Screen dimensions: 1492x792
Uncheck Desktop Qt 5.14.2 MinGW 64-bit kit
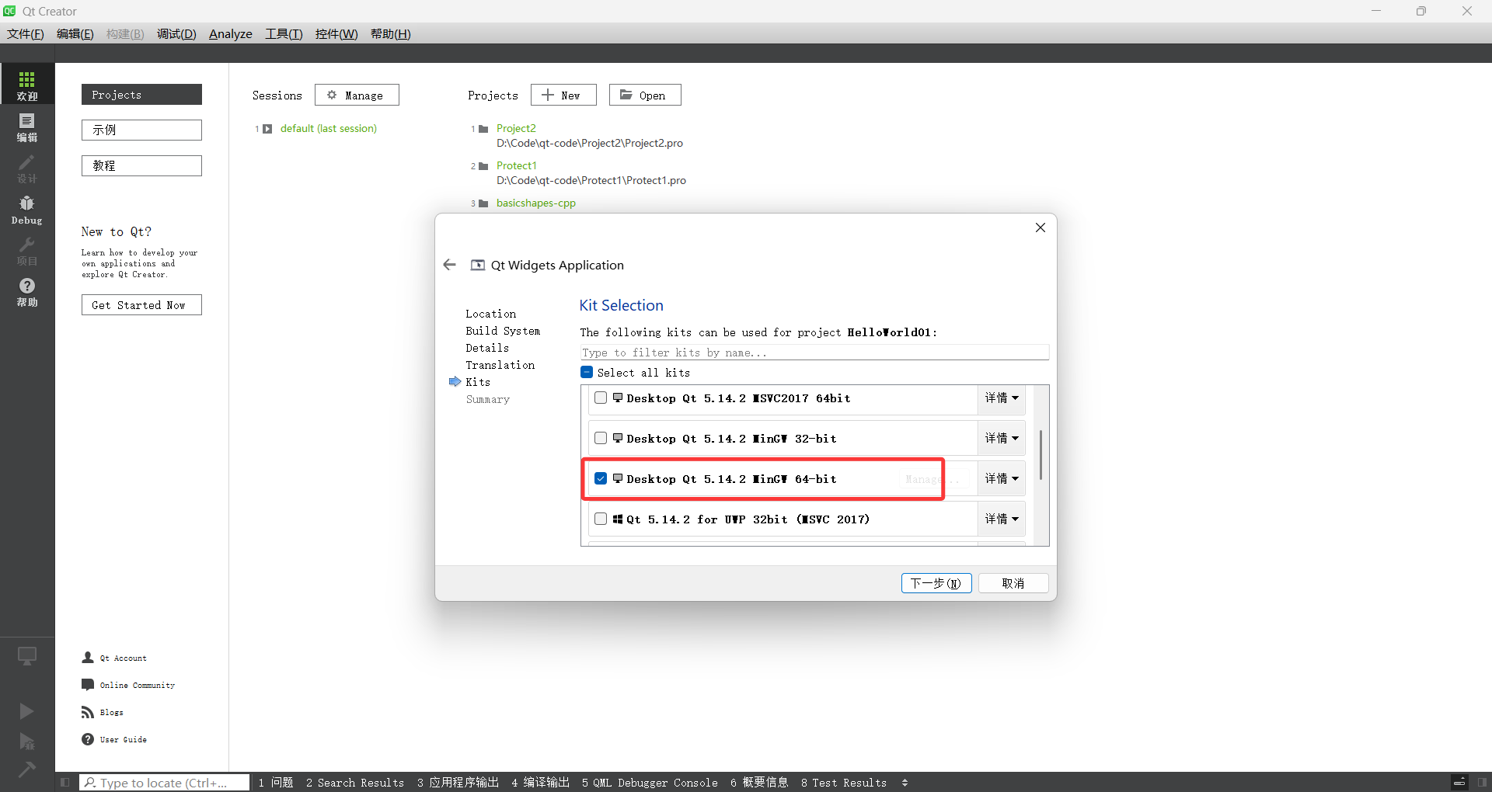[601, 478]
